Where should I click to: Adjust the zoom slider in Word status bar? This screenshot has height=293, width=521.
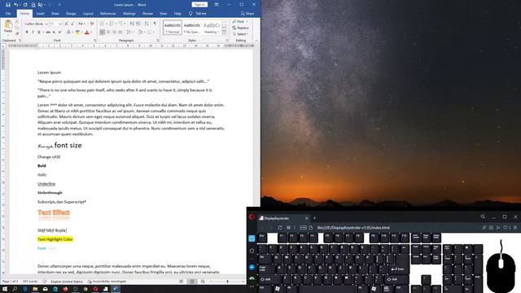coord(227,282)
